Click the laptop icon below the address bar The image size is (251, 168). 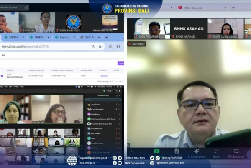click(3, 55)
